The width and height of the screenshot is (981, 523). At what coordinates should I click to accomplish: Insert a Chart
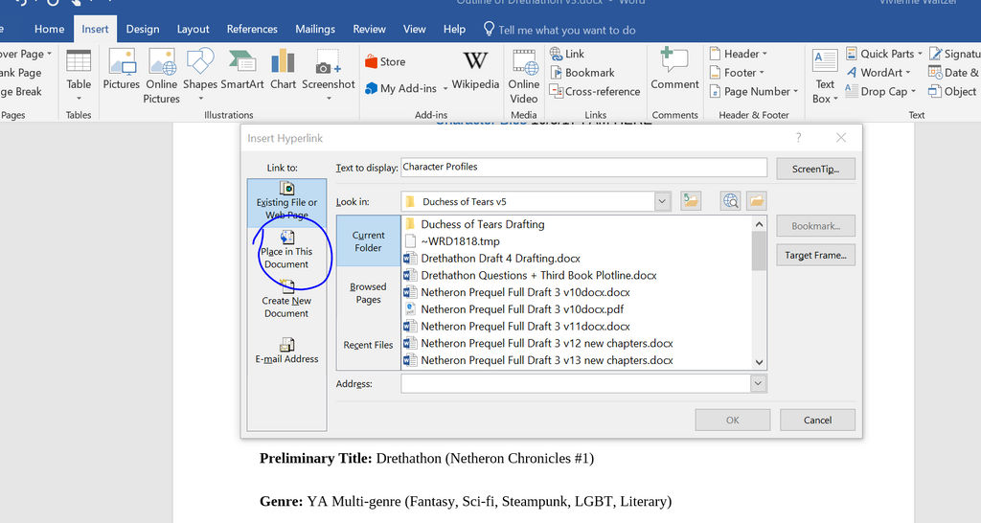click(283, 69)
